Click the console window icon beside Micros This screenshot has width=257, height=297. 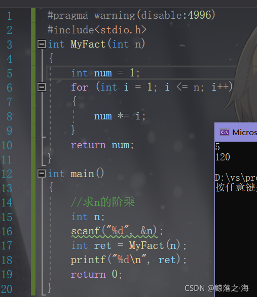(225, 132)
